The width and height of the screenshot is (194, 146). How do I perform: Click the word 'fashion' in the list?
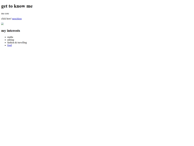11,43
